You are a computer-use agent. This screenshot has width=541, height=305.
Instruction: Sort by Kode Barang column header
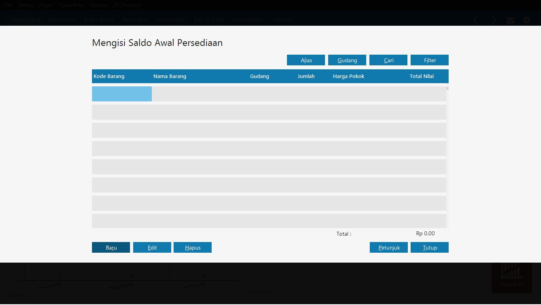[109, 76]
